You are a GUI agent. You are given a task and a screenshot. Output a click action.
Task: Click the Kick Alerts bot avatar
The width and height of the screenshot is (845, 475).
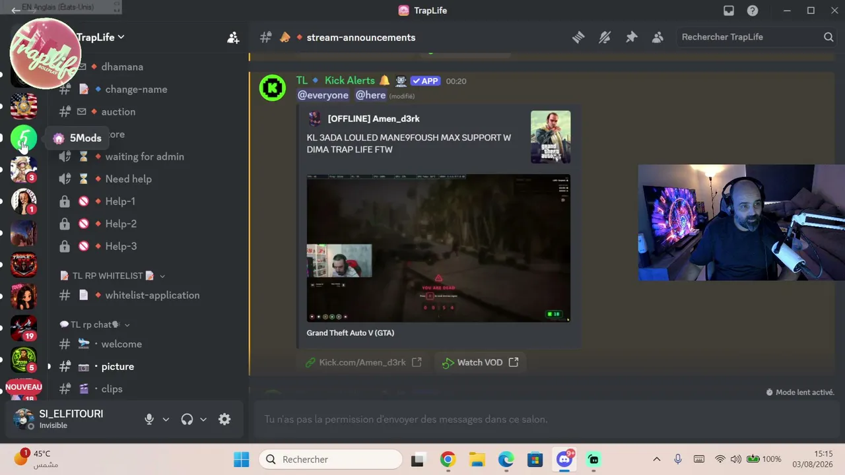(272, 88)
